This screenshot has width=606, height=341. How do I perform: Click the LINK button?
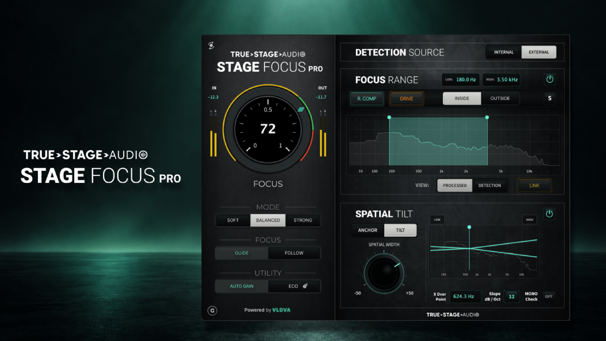pyautogui.click(x=534, y=185)
